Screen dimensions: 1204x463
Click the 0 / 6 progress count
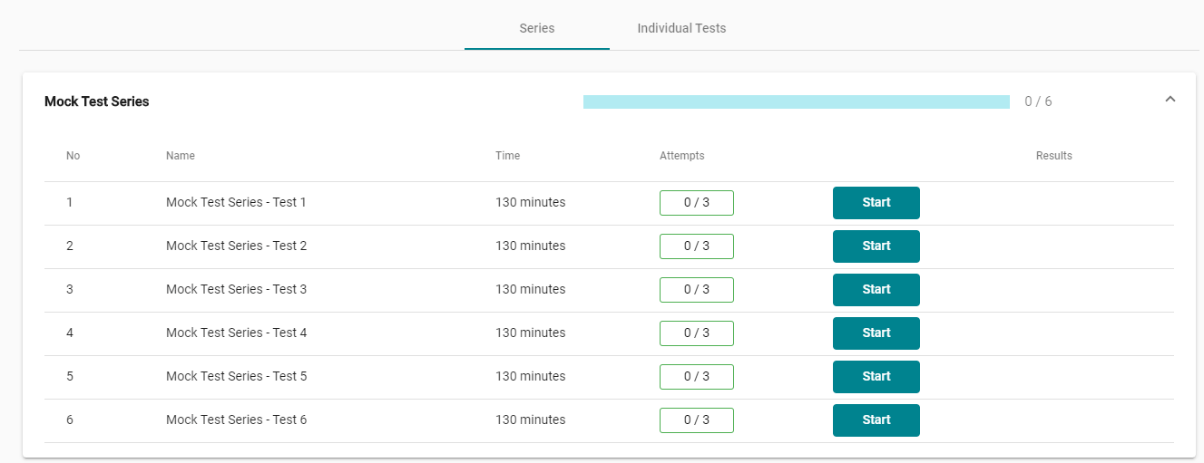1038,101
